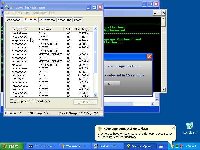Image resolution: width=200 pixels, height=150 pixels.
Task: Close the Extra Programs dialog
Action: click(x=149, y=57)
